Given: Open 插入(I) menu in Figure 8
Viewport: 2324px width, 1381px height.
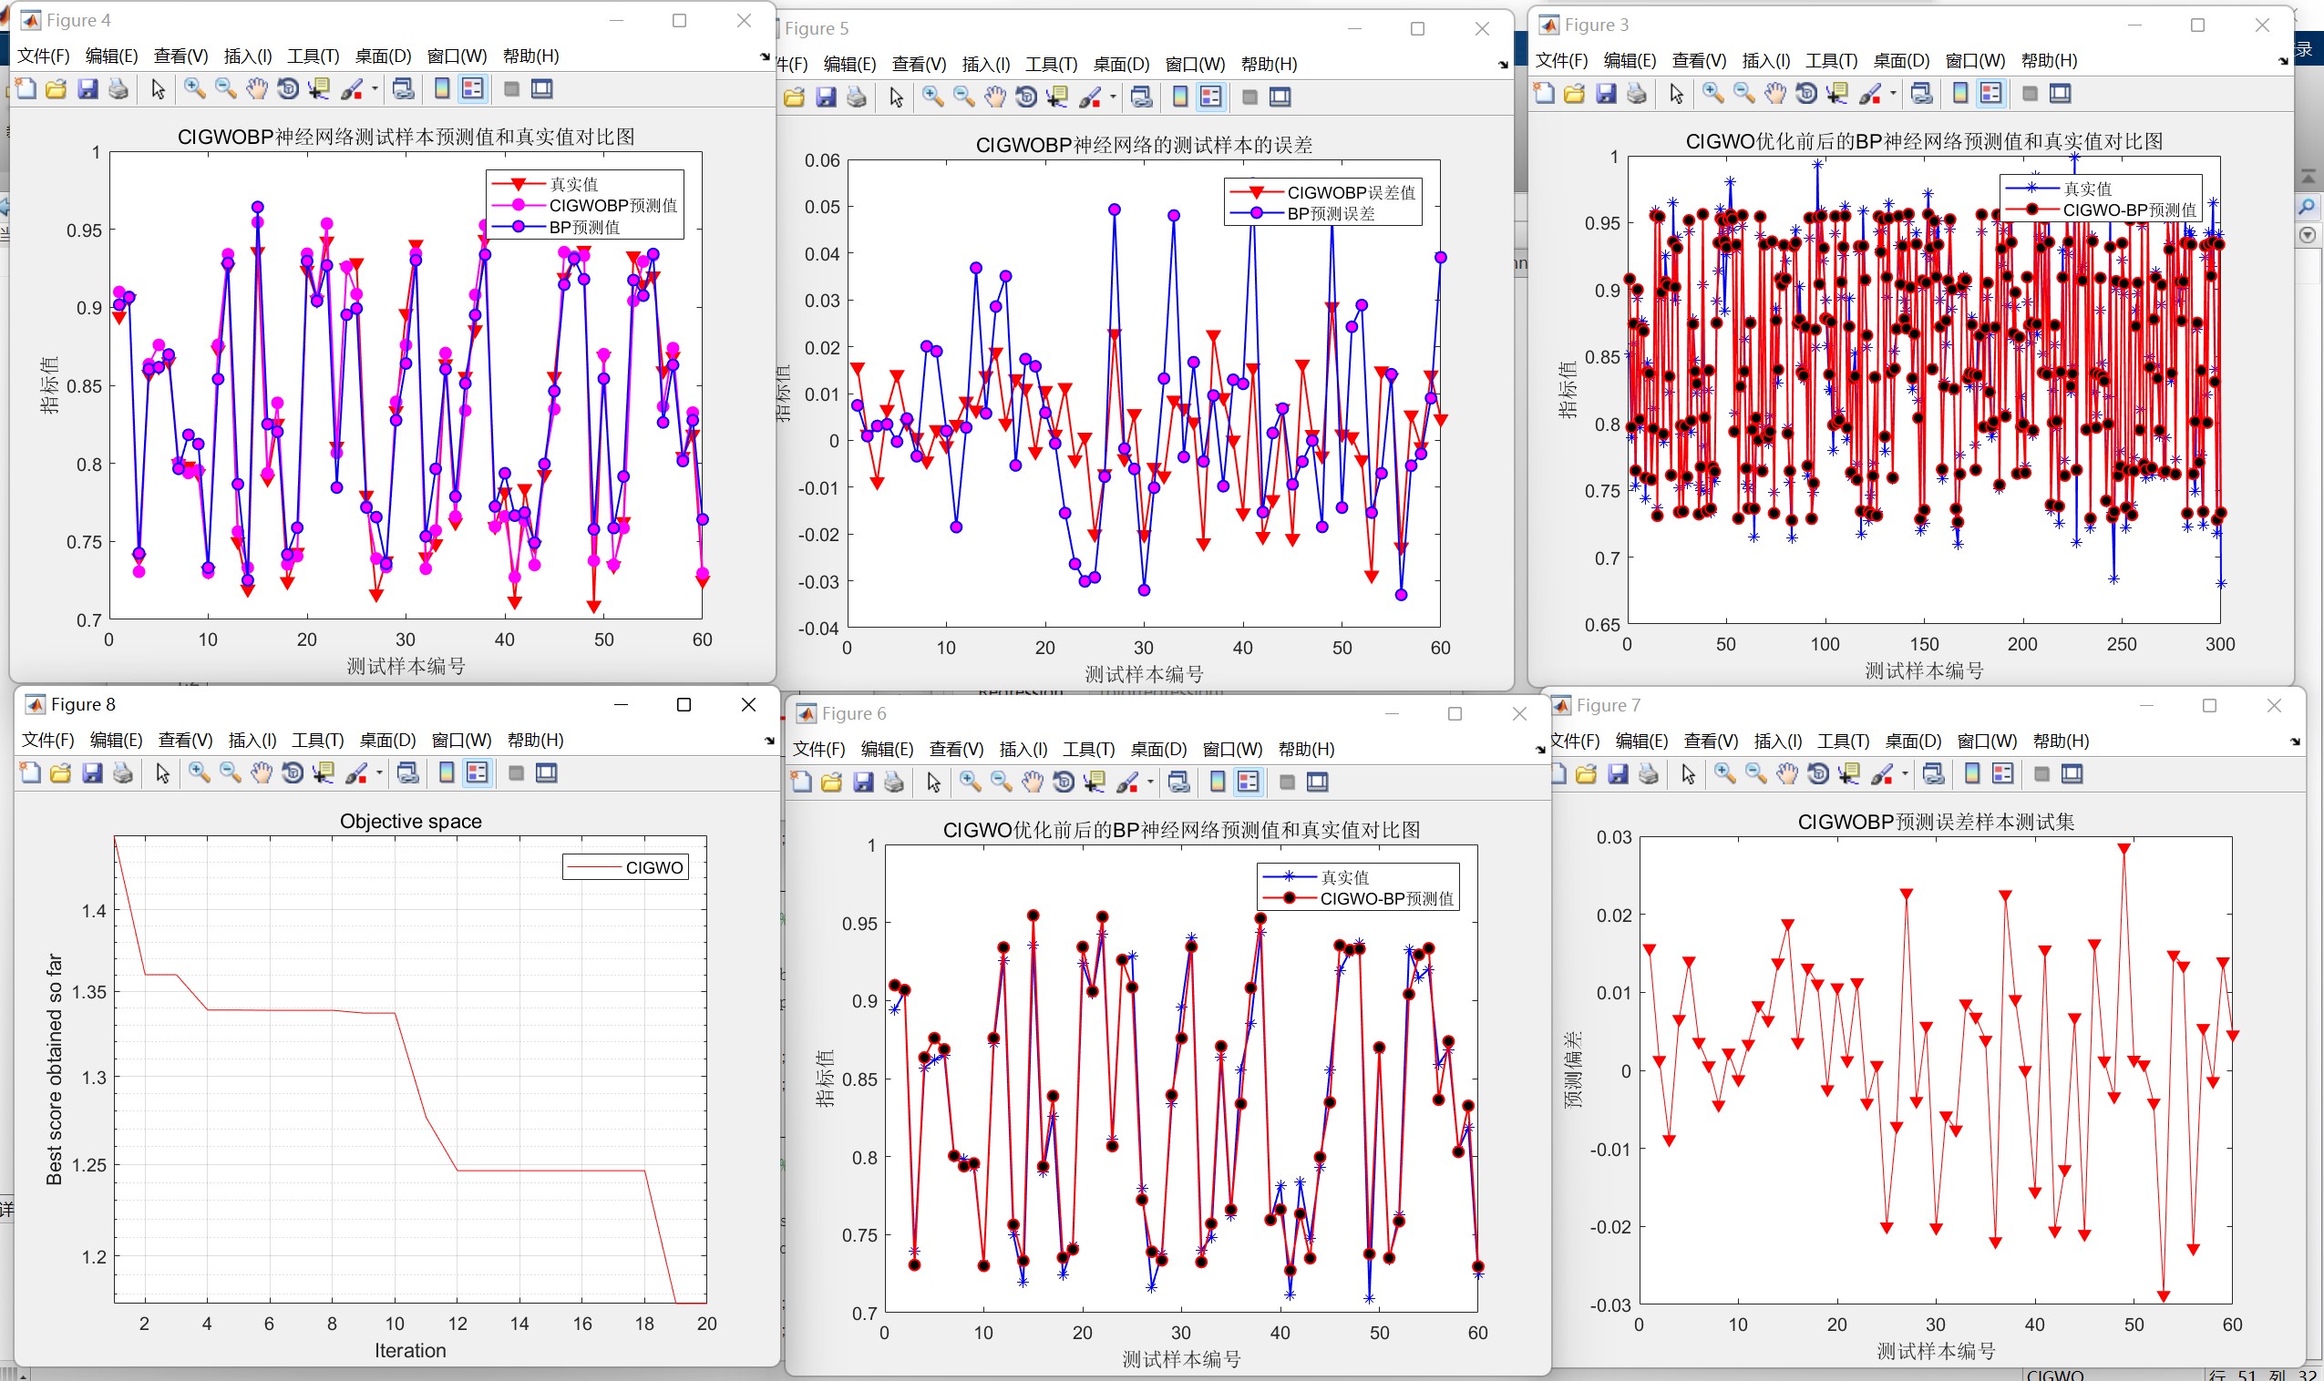Looking at the screenshot, I should point(252,740).
